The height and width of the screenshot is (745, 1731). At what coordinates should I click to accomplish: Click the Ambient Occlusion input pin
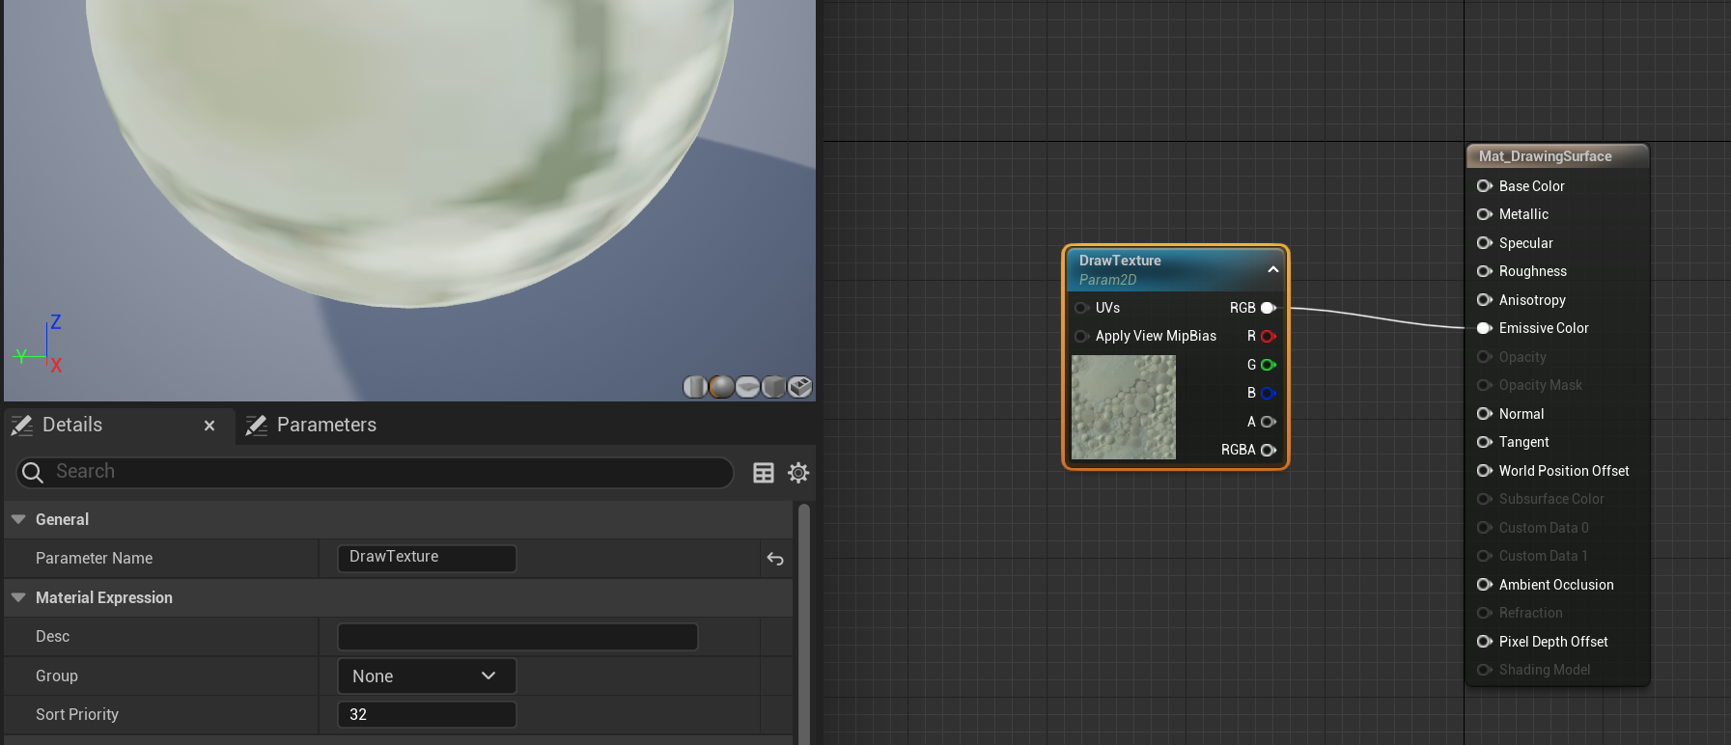(1485, 585)
